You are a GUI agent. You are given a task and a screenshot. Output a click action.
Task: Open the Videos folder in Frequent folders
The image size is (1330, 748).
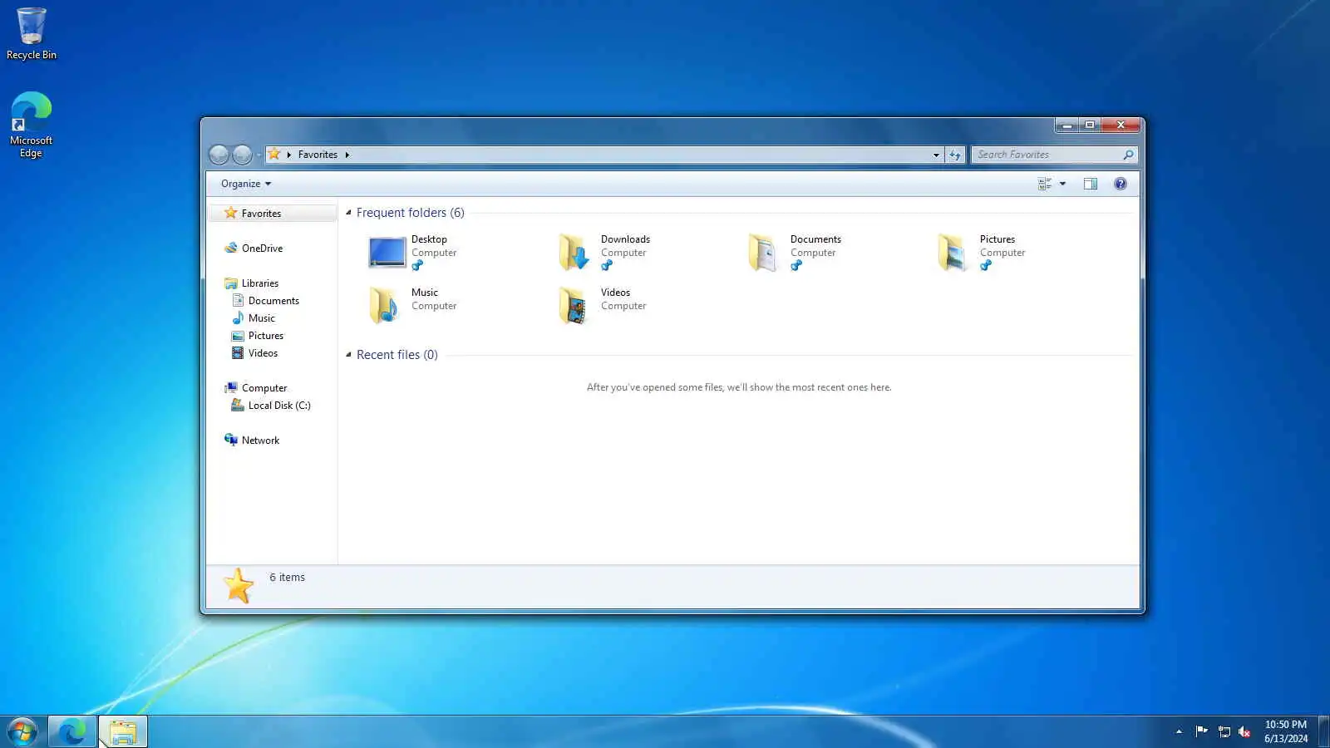coord(574,306)
